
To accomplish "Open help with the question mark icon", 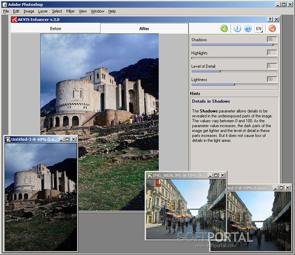I will click(x=248, y=29).
